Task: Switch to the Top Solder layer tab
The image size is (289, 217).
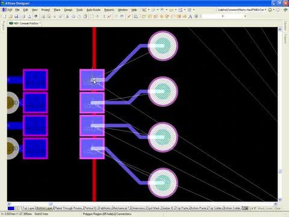Action: pos(215,209)
